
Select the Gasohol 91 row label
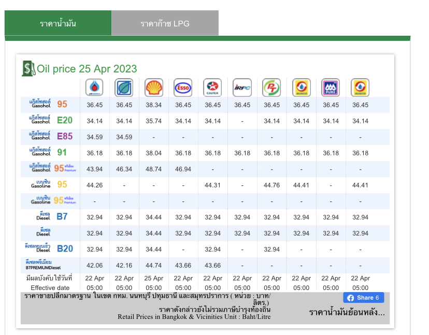tap(48, 152)
